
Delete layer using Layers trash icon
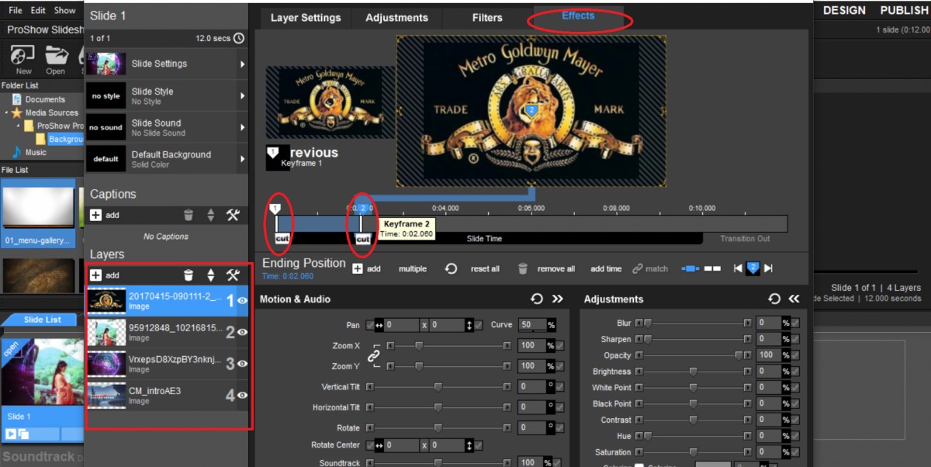coord(189,275)
